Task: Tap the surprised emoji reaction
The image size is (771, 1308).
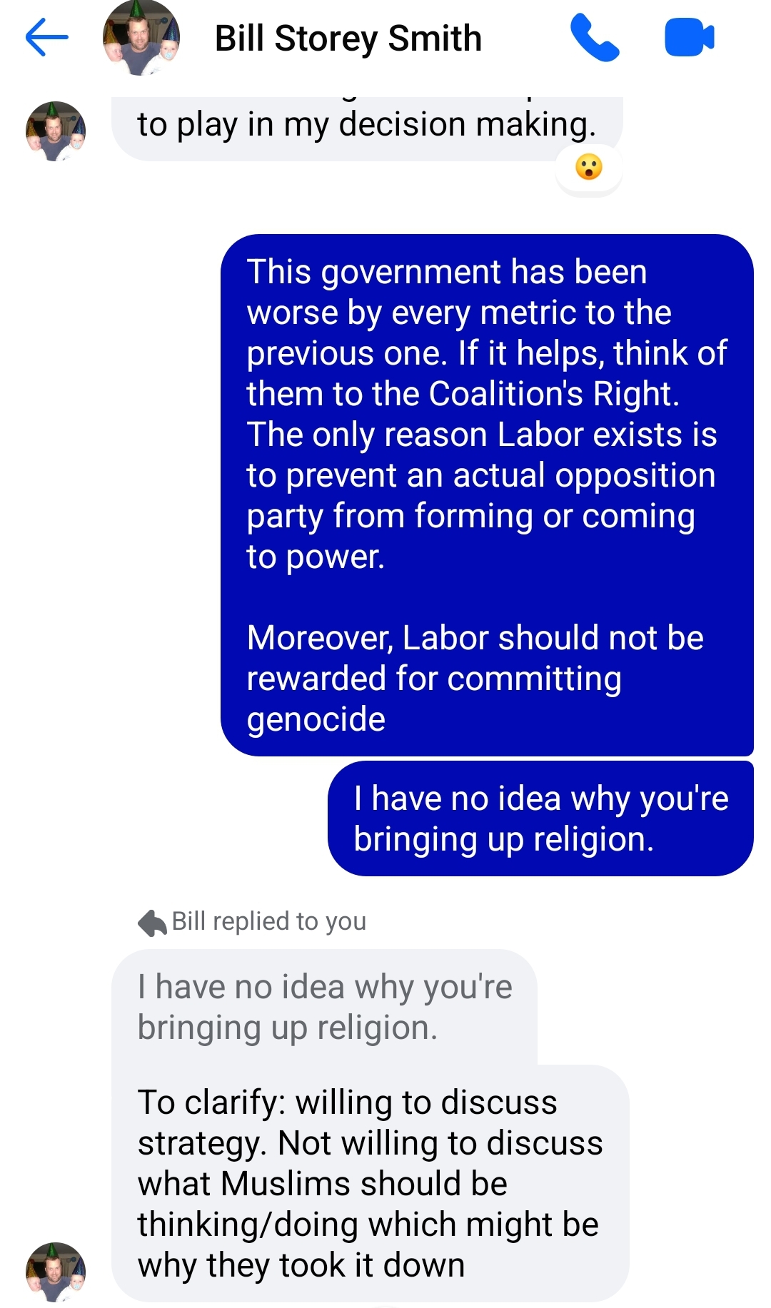Action: 589,168
